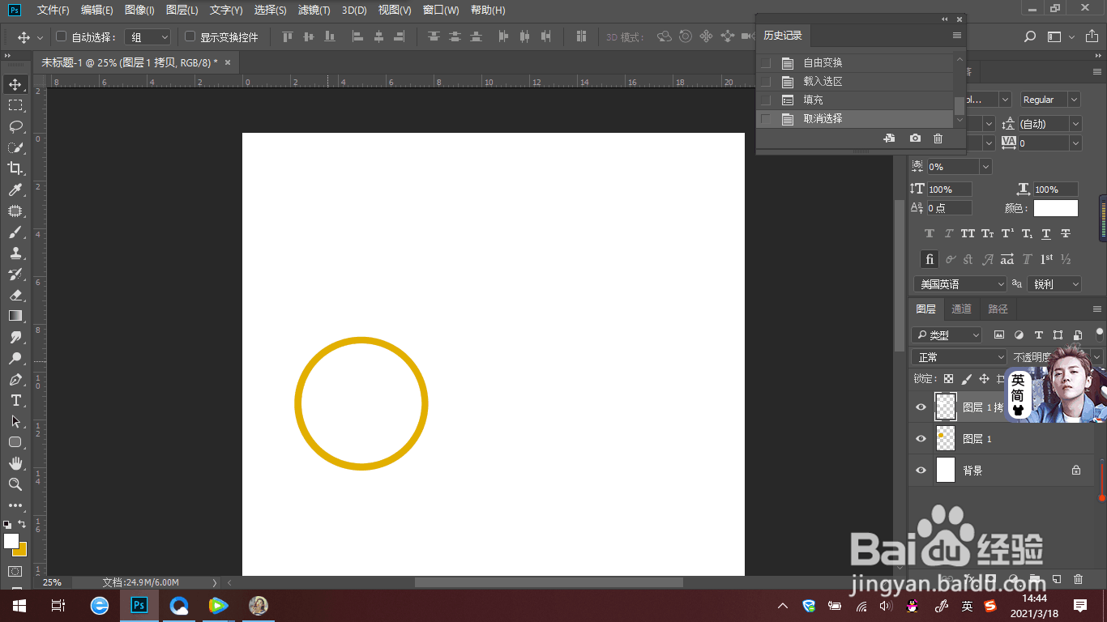This screenshot has height=622, width=1107.
Task: Select the Horizontal Type tool
Action: coord(15,400)
